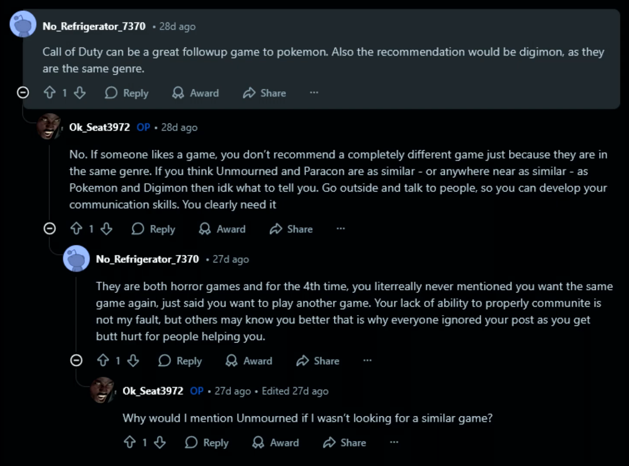Downvote the Call of Duty followup comment
This screenshot has width=629, height=466.
coord(80,93)
